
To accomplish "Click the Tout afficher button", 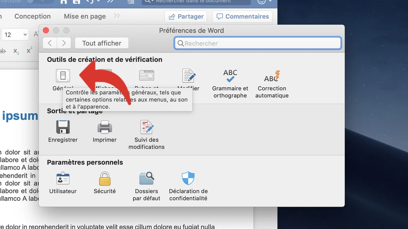I will [102, 43].
